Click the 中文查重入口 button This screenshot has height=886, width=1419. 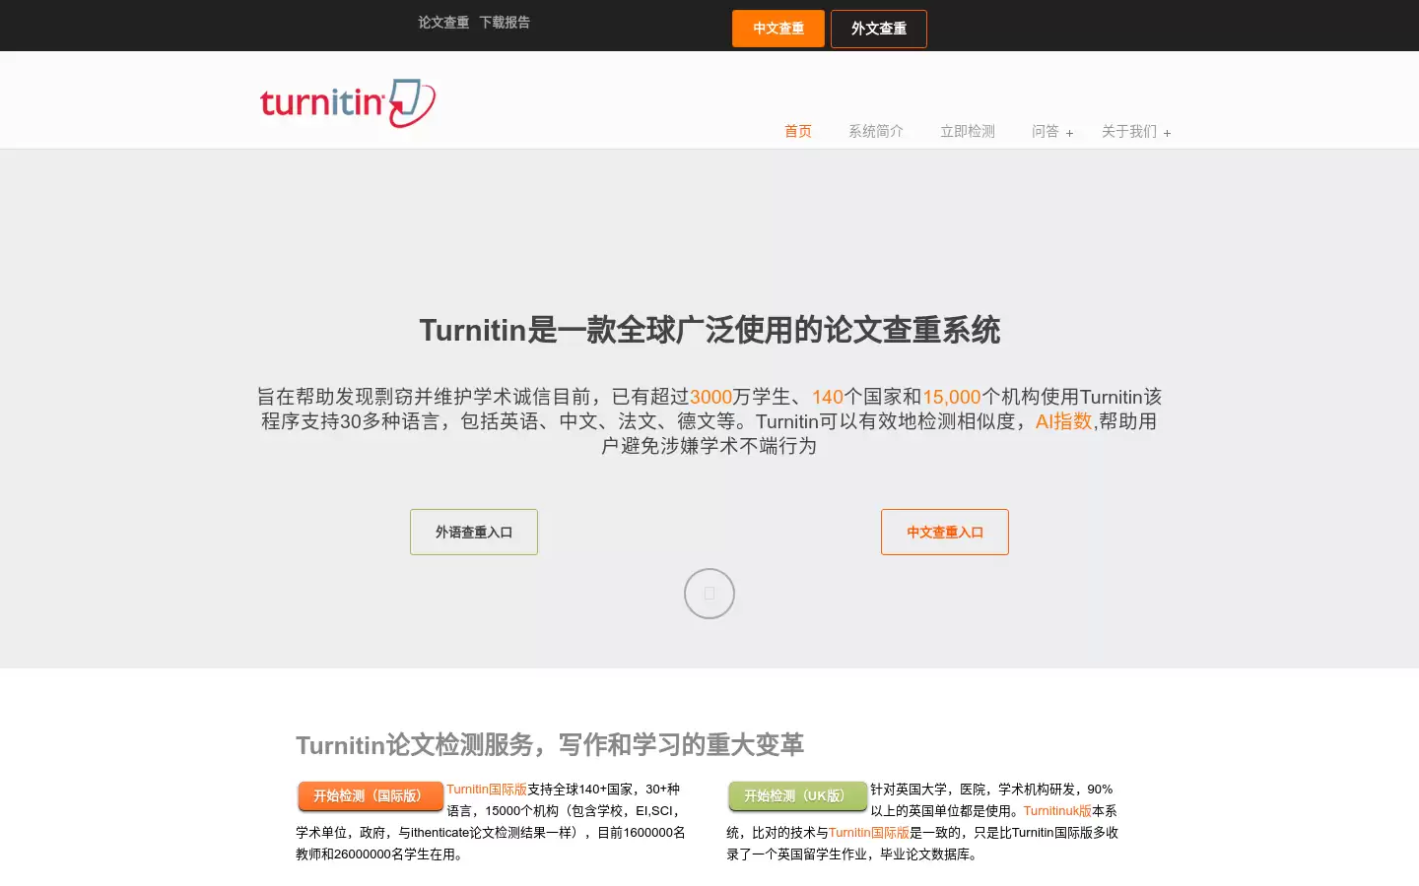click(945, 532)
